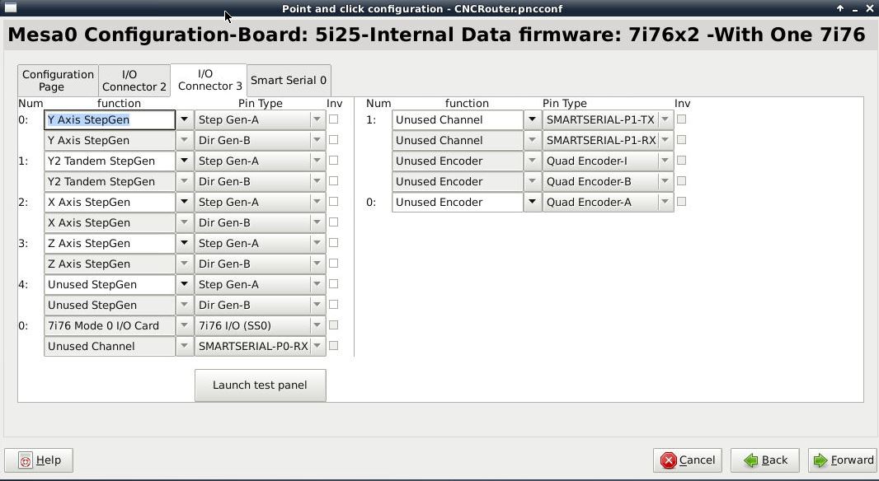The image size is (879, 481).
Task: Click the green Back arrow icon
Action: (x=751, y=460)
